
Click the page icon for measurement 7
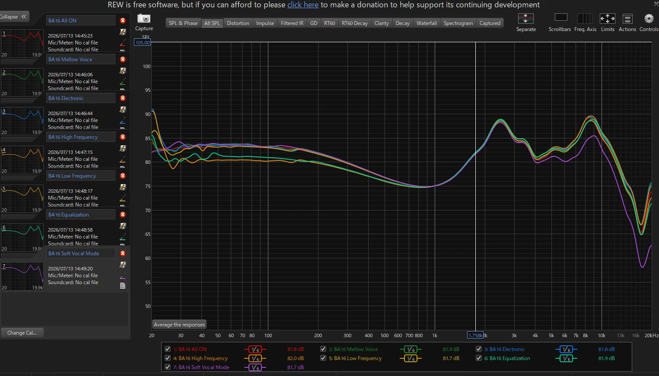pyautogui.click(x=123, y=286)
